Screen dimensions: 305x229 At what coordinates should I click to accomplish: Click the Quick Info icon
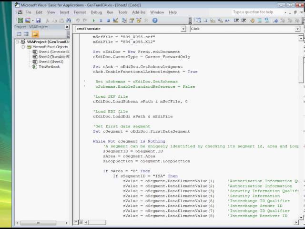click(x=213, y=20)
